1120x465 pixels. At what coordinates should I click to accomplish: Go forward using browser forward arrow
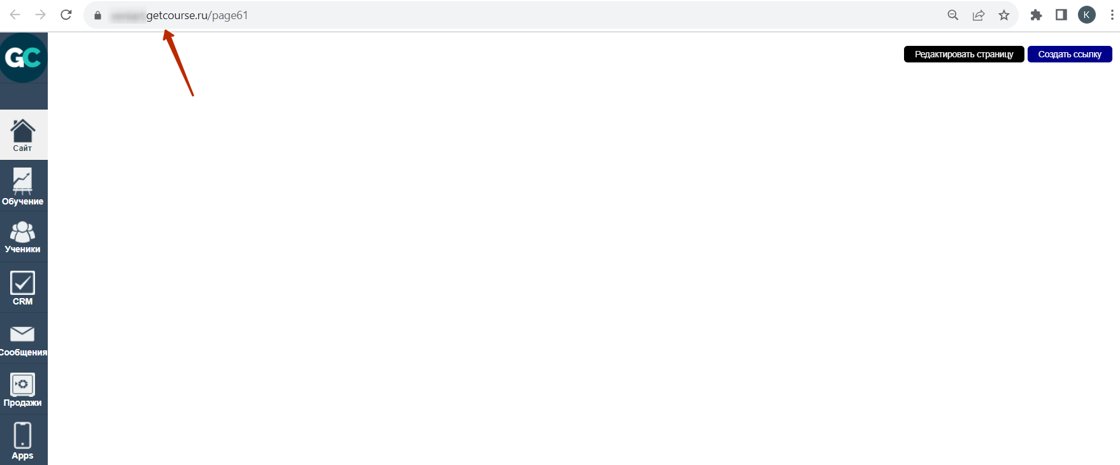[41, 15]
